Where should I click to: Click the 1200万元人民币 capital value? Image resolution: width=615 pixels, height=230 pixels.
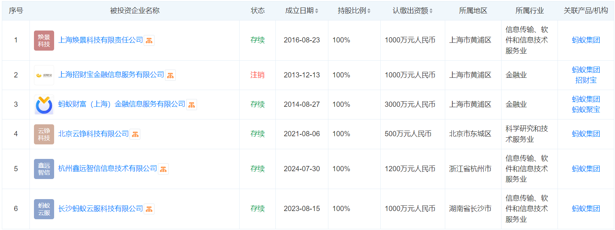point(410,169)
